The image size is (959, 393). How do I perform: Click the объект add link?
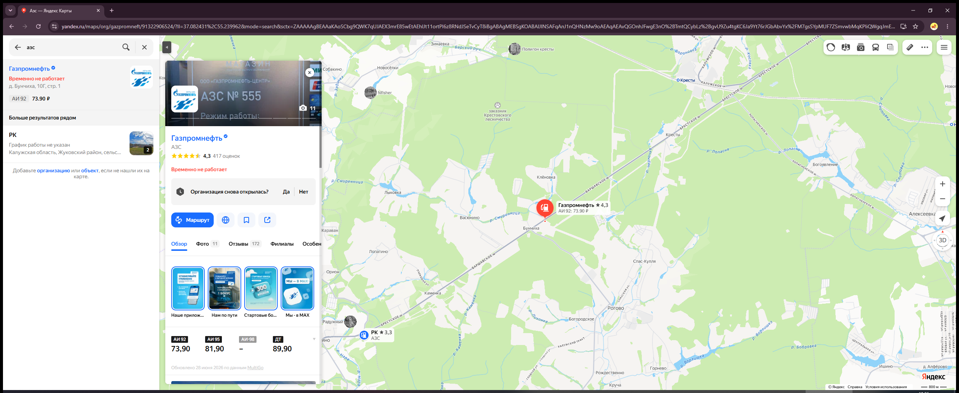90,170
